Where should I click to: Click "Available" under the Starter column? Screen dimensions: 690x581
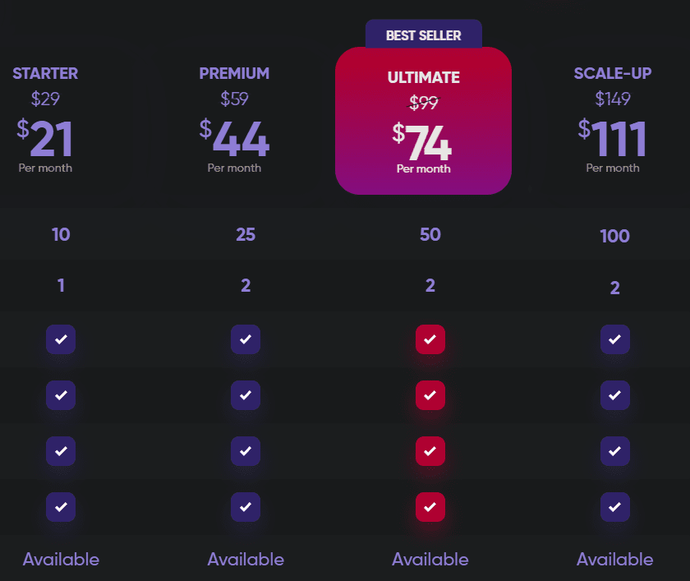pos(61,560)
